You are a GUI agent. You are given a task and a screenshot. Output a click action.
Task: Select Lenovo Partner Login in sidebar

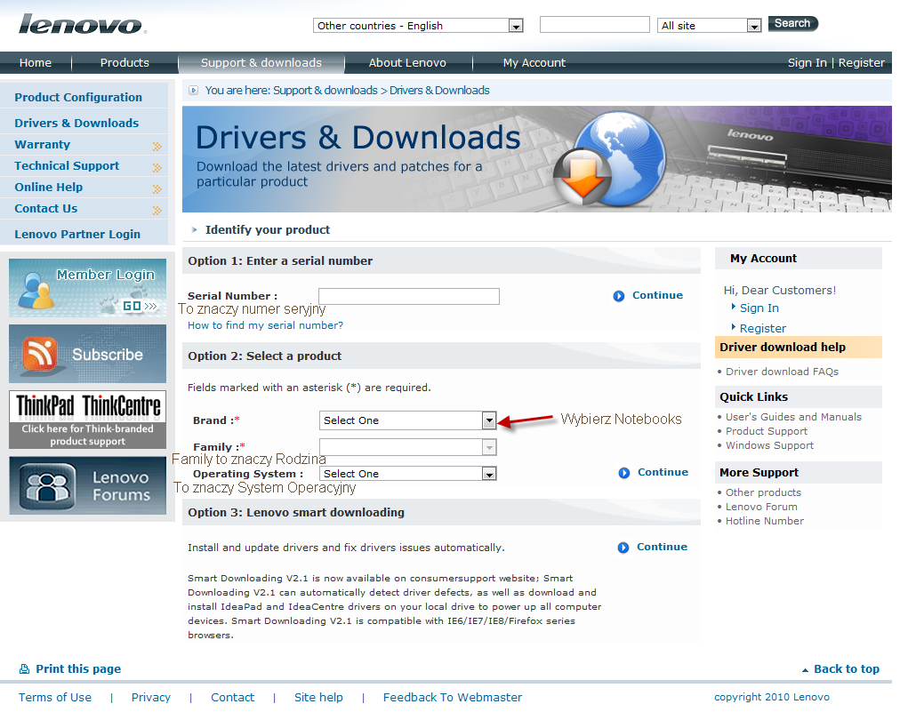coord(77,234)
